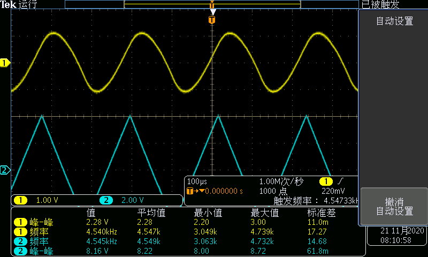
Task: Click the standard deviation 17.27
Action: click(317, 232)
